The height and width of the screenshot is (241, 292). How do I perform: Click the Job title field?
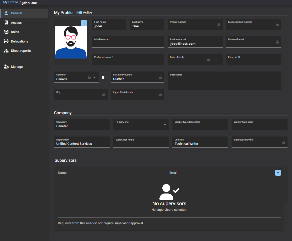tap(200, 142)
